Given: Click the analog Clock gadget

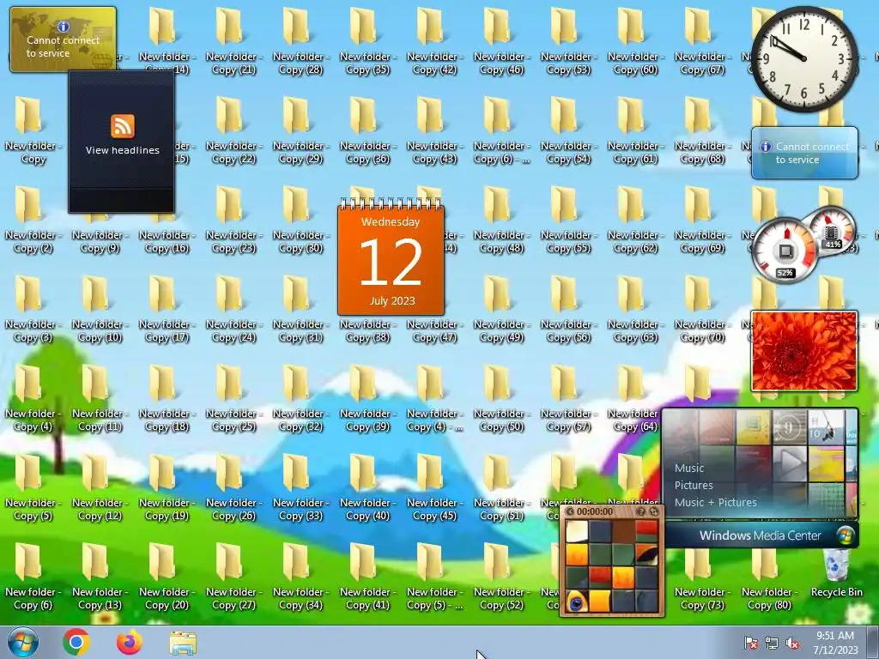Looking at the screenshot, I should [x=804, y=59].
